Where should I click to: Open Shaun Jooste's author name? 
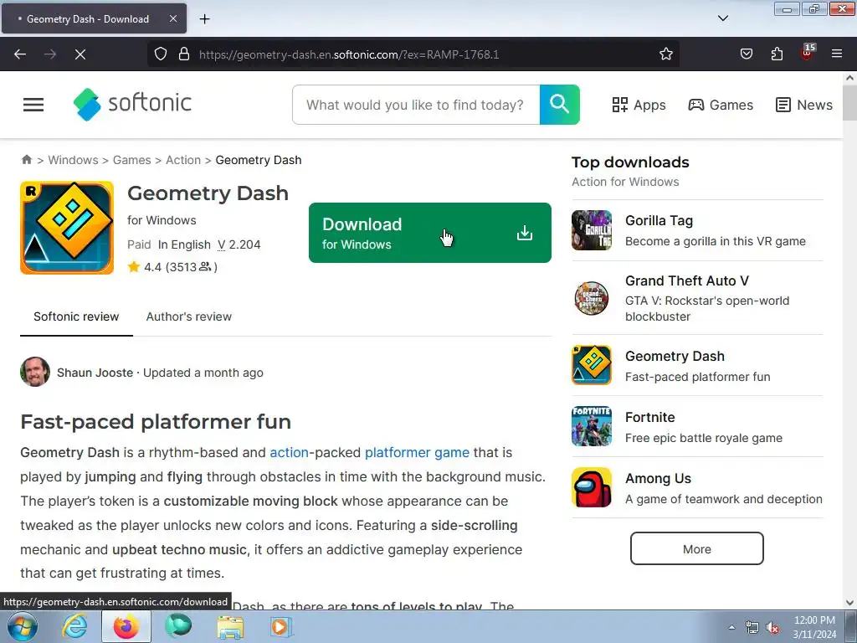[x=95, y=373]
